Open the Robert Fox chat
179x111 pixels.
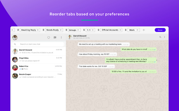point(38,68)
